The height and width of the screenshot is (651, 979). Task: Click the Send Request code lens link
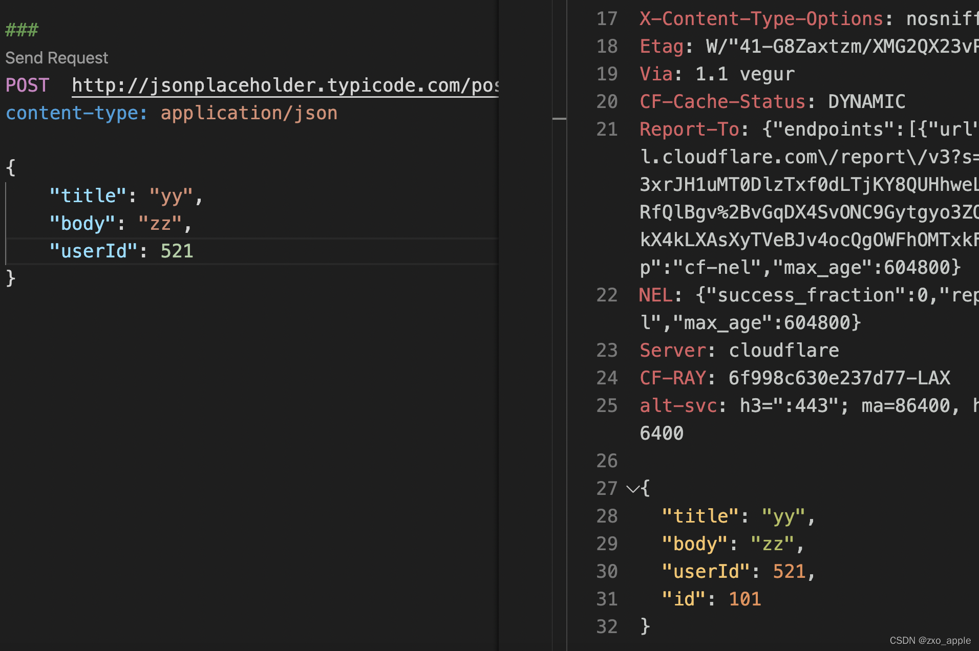point(57,58)
